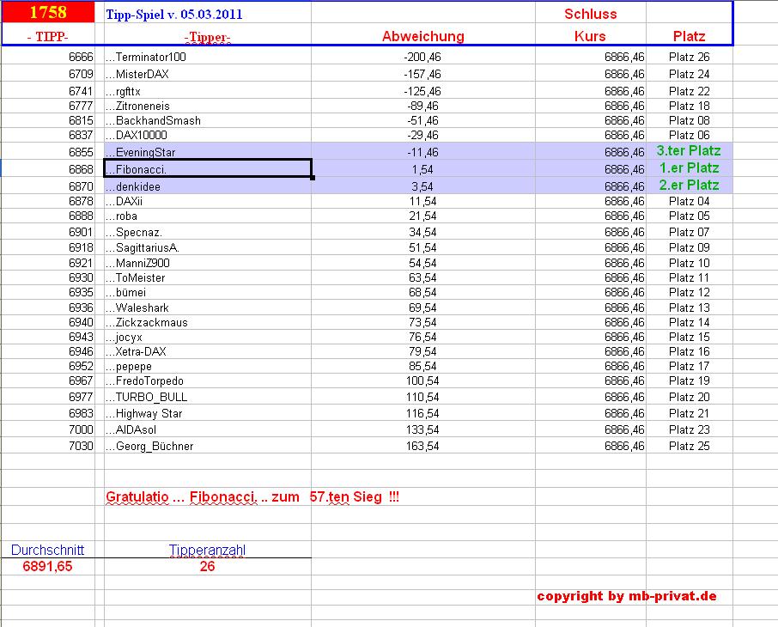Select the '...DAX10000' cell

coord(208,135)
